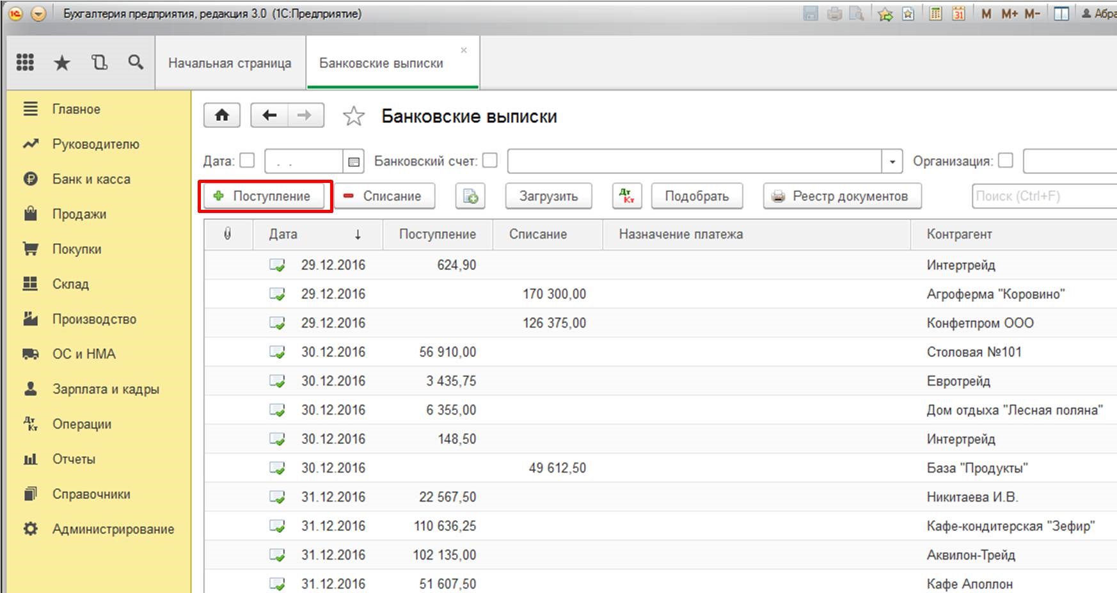The height and width of the screenshot is (593, 1117).
Task: Click the Поступление button
Action: pos(265,196)
